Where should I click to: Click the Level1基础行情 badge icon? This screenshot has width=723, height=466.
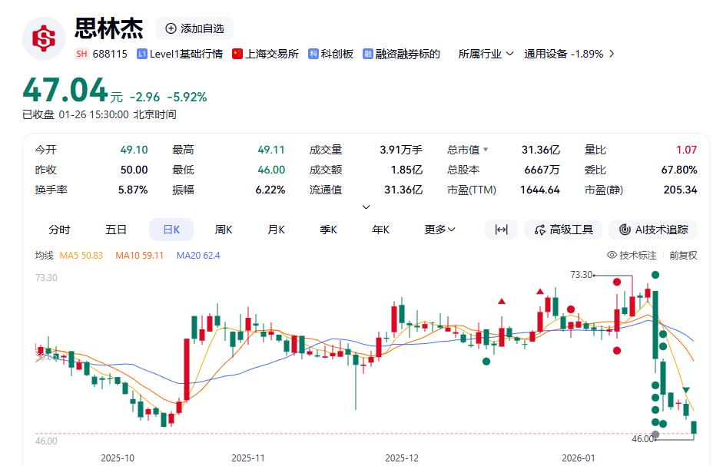coord(142,54)
